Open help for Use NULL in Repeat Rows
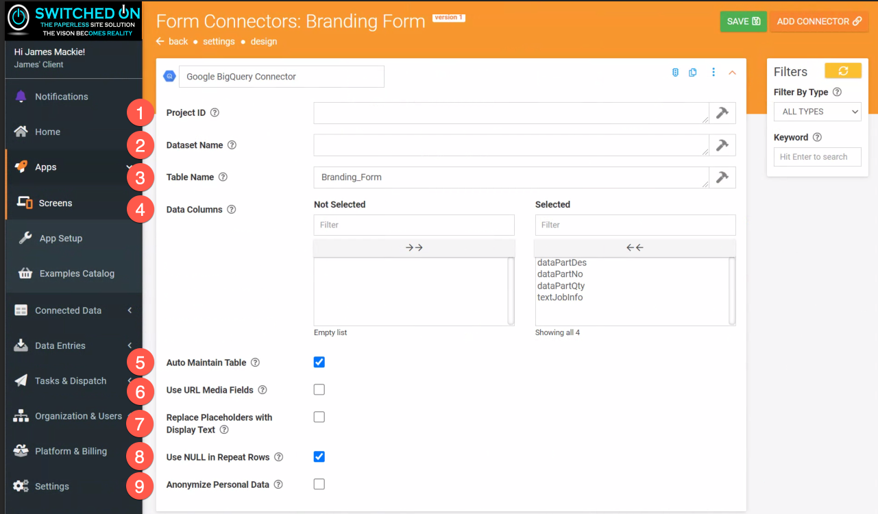878x514 pixels. [x=278, y=457]
